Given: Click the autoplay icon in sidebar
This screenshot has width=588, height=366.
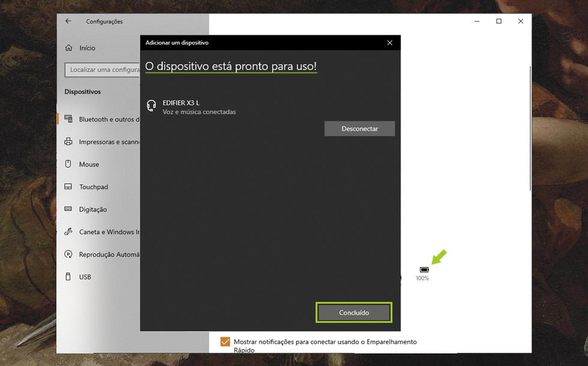Looking at the screenshot, I should 68,254.
